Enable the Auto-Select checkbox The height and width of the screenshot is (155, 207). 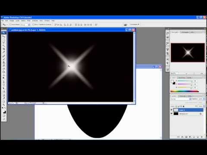[x=11, y=25]
